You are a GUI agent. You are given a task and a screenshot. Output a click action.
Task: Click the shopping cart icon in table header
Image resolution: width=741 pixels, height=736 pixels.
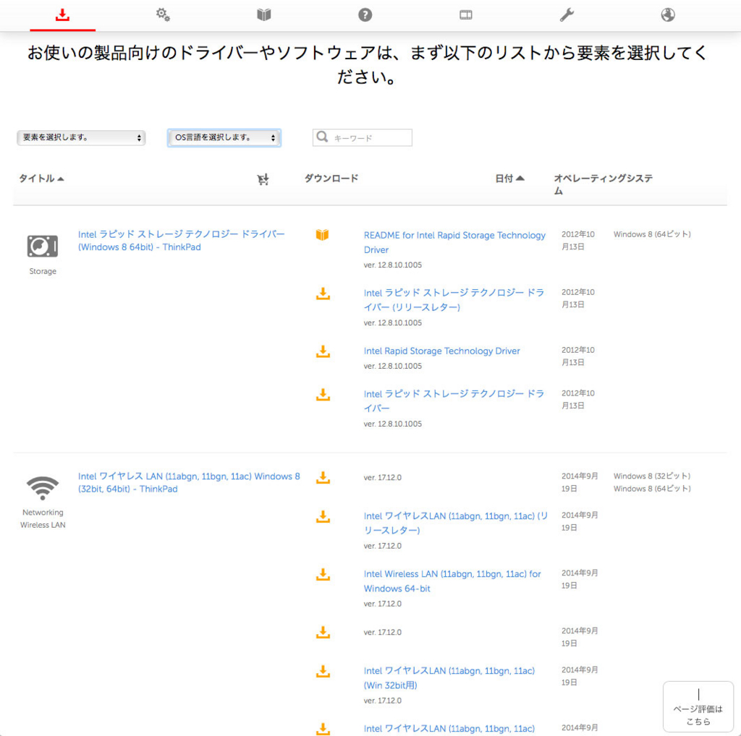pyautogui.click(x=263, y=179)
